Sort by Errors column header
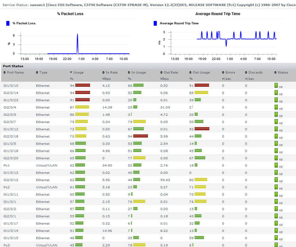This screenshot has height=247, width=296. coord(229,73)
